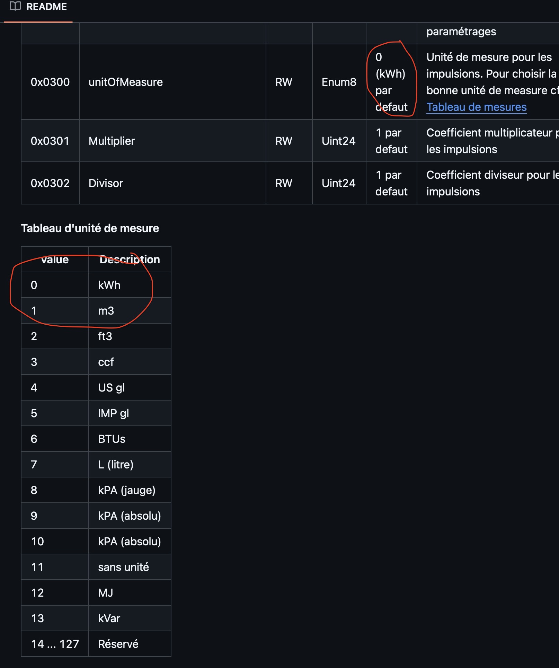
Task: Select the ft3 unit cell
Action: coord(105,336)
